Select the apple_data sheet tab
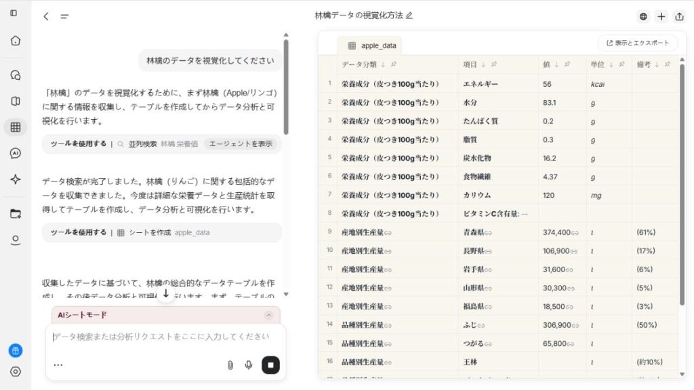694x390 pixels. pos(371,45)
